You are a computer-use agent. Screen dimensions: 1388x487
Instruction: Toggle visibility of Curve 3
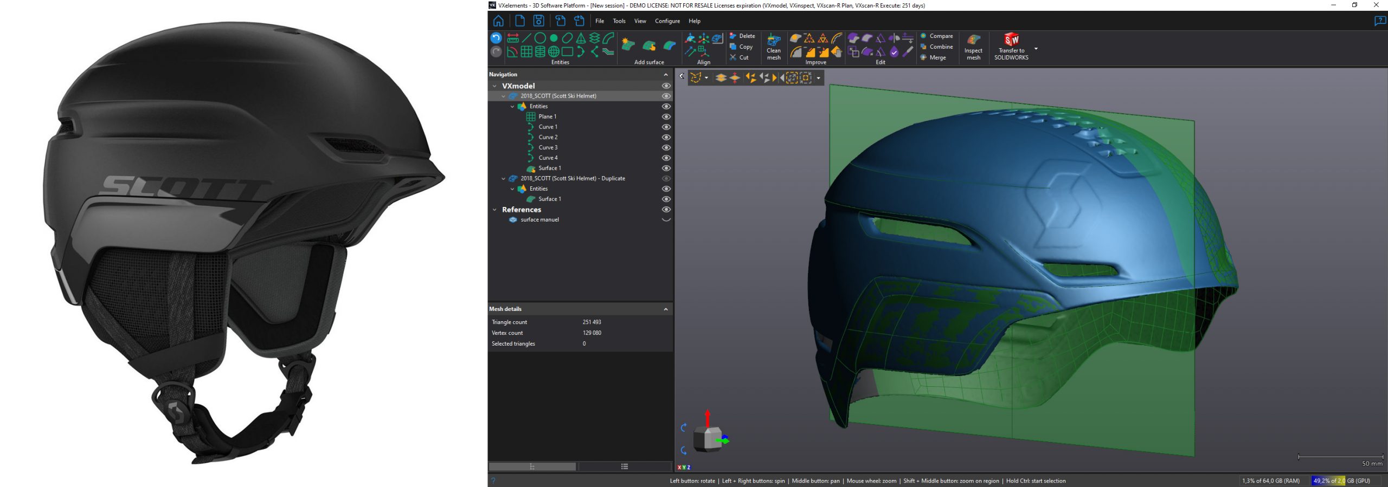[666, 148]
